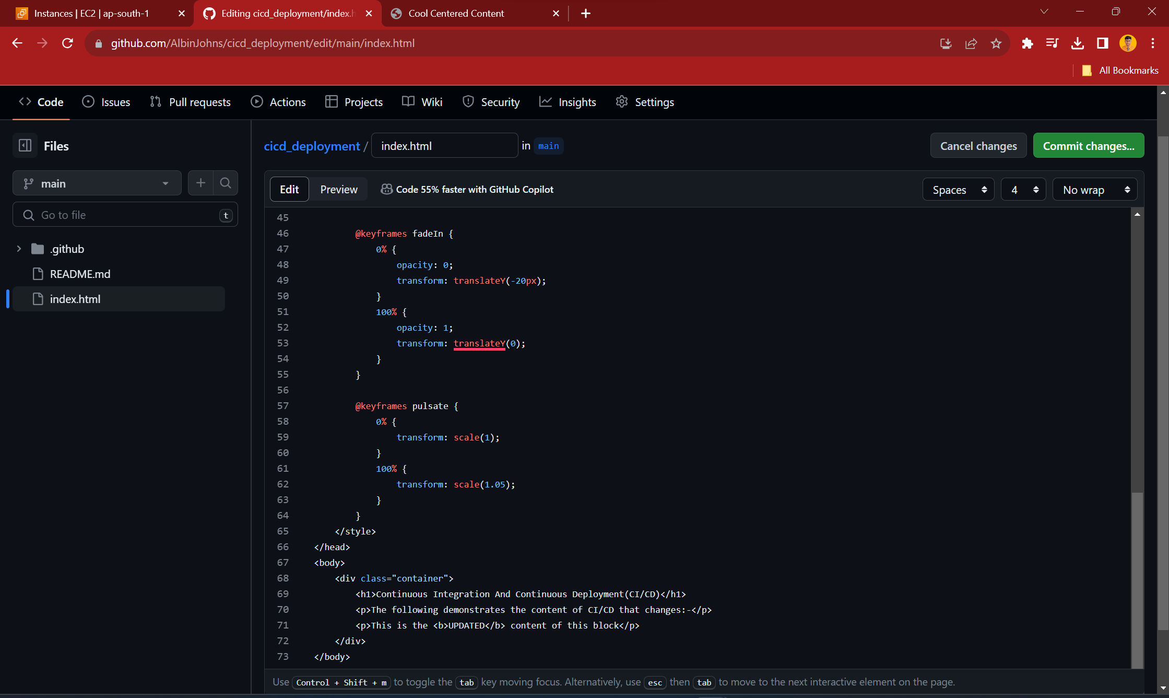Click the GitHub Copilot icon next to Edit
The height and width of the screenshot is (698, 1169).
(386, 189)
